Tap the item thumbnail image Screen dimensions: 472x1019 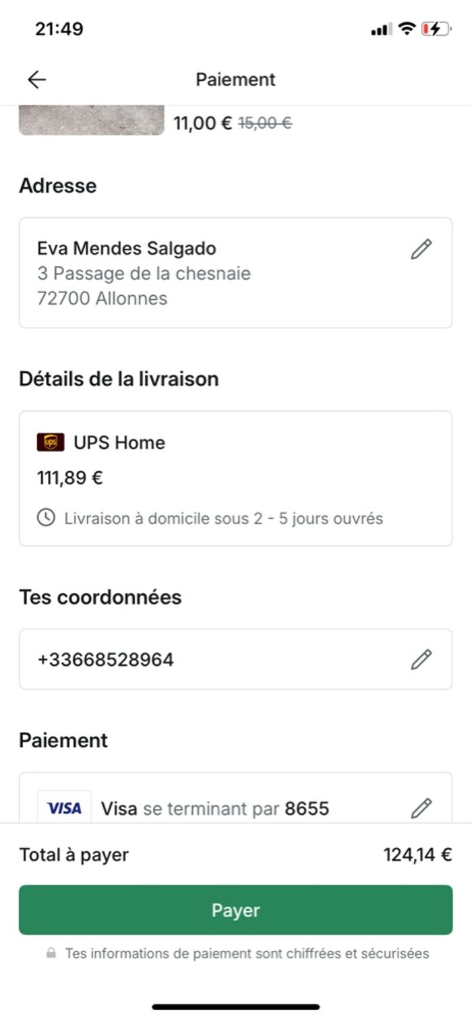click(91, 120)
